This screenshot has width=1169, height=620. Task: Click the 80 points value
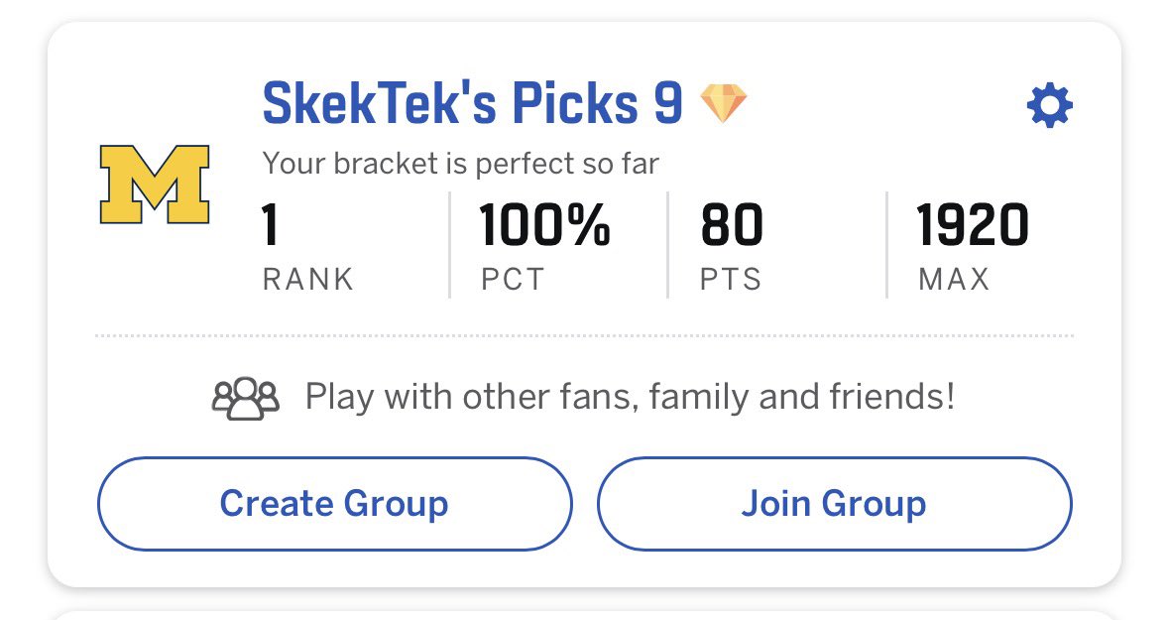click(x=732, y=226)
